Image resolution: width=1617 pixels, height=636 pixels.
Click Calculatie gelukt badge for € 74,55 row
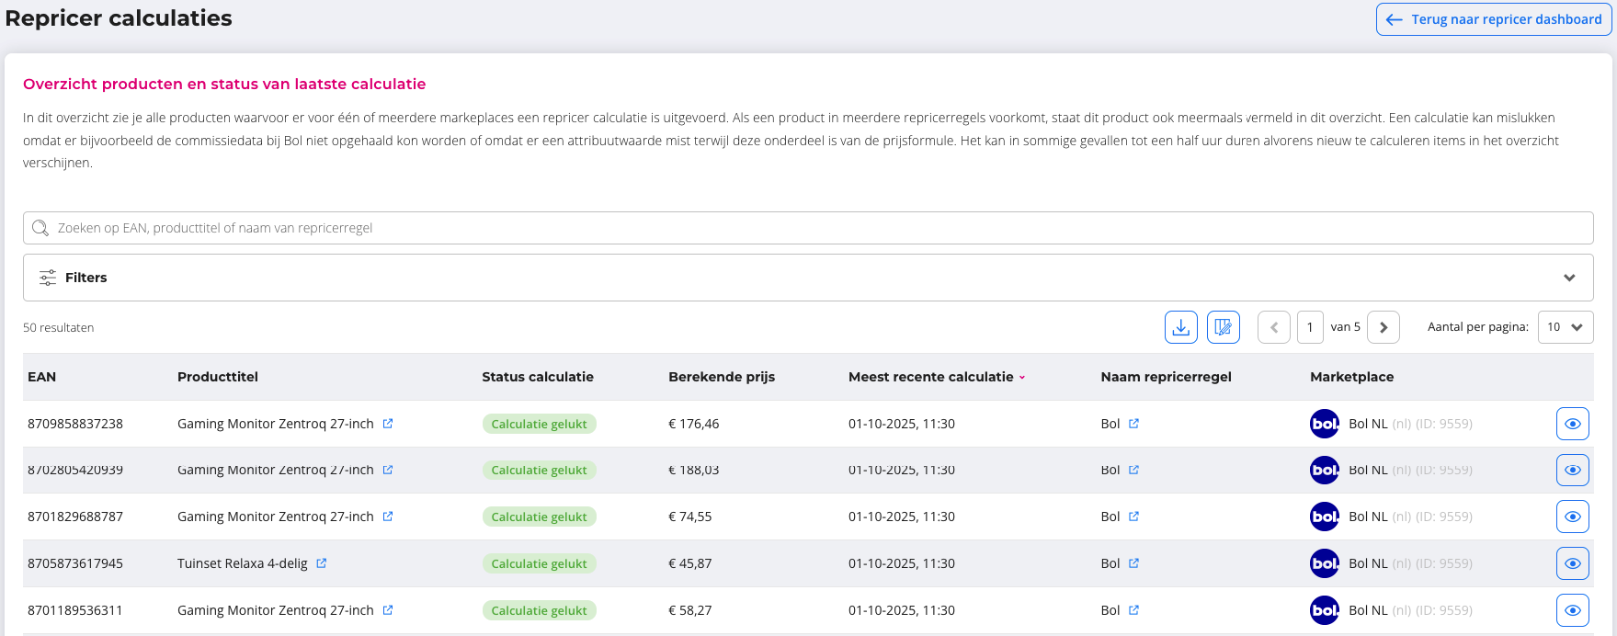pos(539,517)
